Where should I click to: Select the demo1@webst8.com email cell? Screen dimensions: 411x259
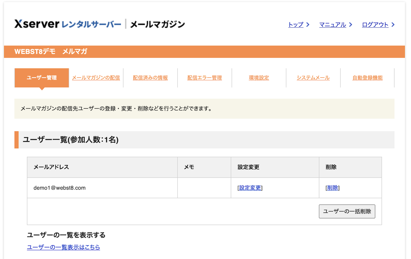[102, 188]
